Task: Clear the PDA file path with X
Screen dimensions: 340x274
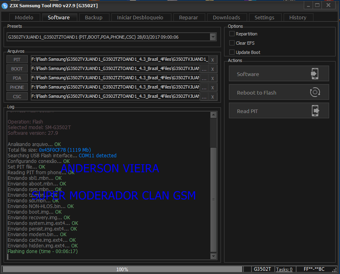Action: (212, 78)
